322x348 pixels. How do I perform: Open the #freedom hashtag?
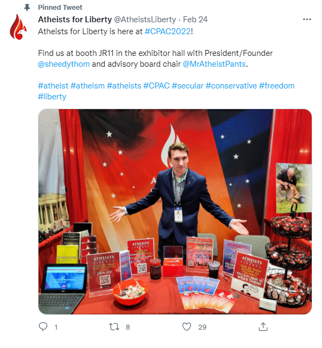[277, 86]
